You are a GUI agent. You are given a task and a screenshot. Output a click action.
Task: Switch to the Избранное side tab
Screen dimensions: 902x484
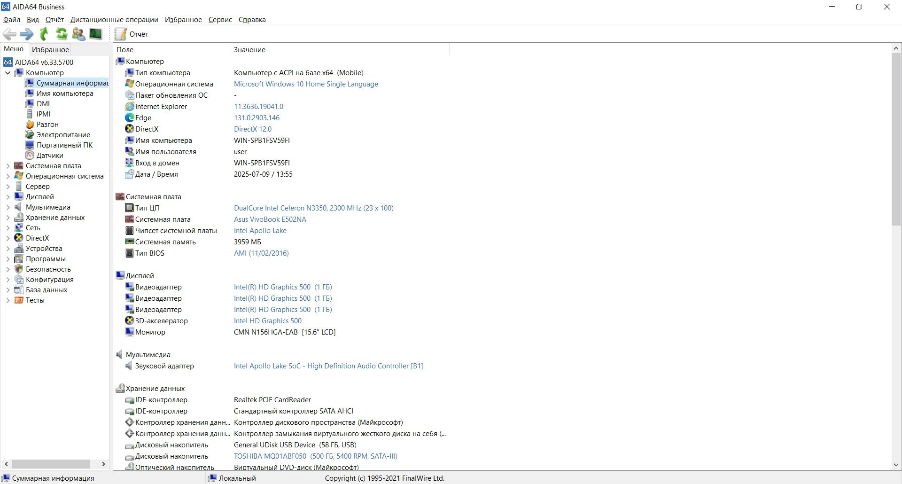click(50, 49)
